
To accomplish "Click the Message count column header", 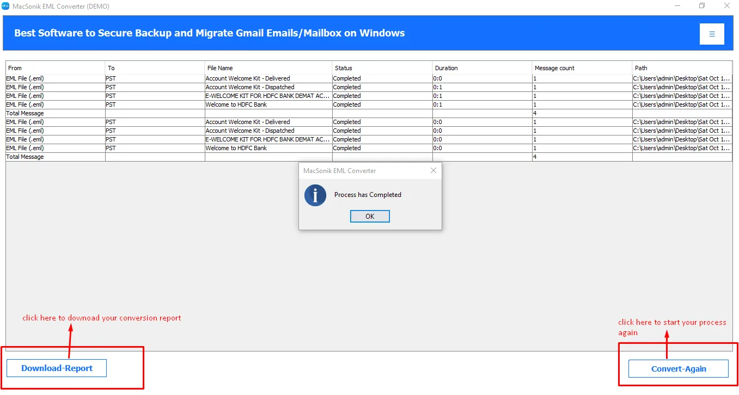I will coord(582,68).
